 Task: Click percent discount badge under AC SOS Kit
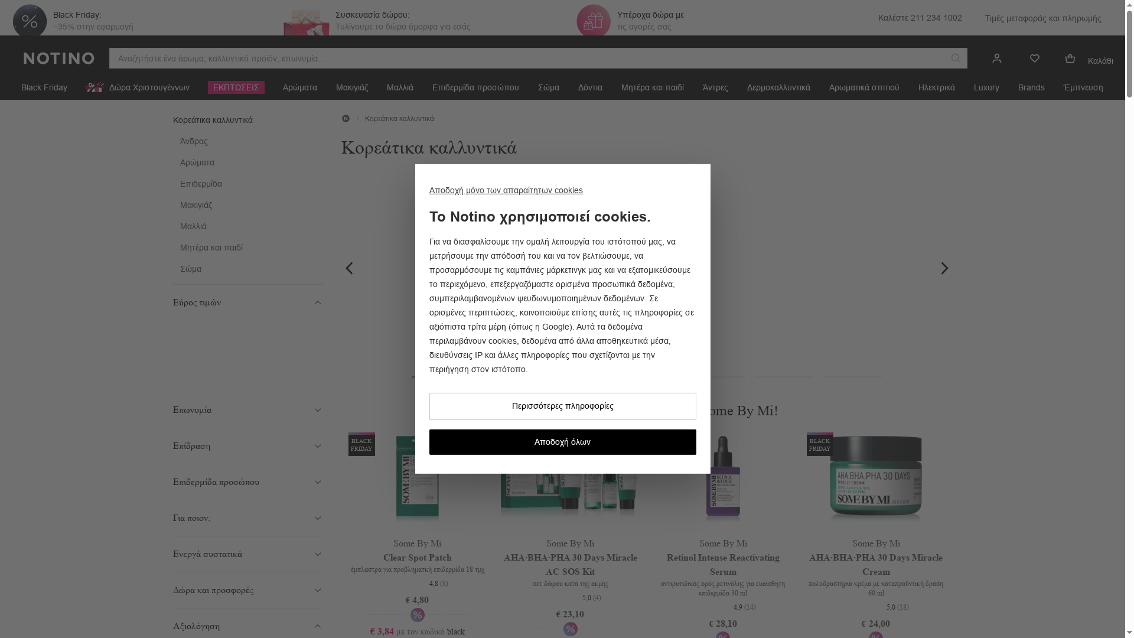(571, 629)
